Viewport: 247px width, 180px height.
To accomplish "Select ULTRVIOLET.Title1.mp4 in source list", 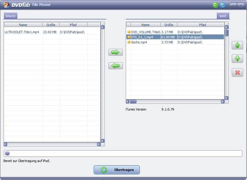I will click(x=52, y=32).
